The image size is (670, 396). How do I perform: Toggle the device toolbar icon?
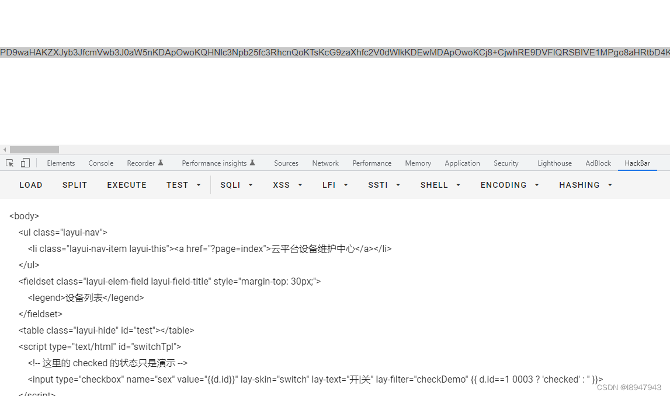[25, 163]
